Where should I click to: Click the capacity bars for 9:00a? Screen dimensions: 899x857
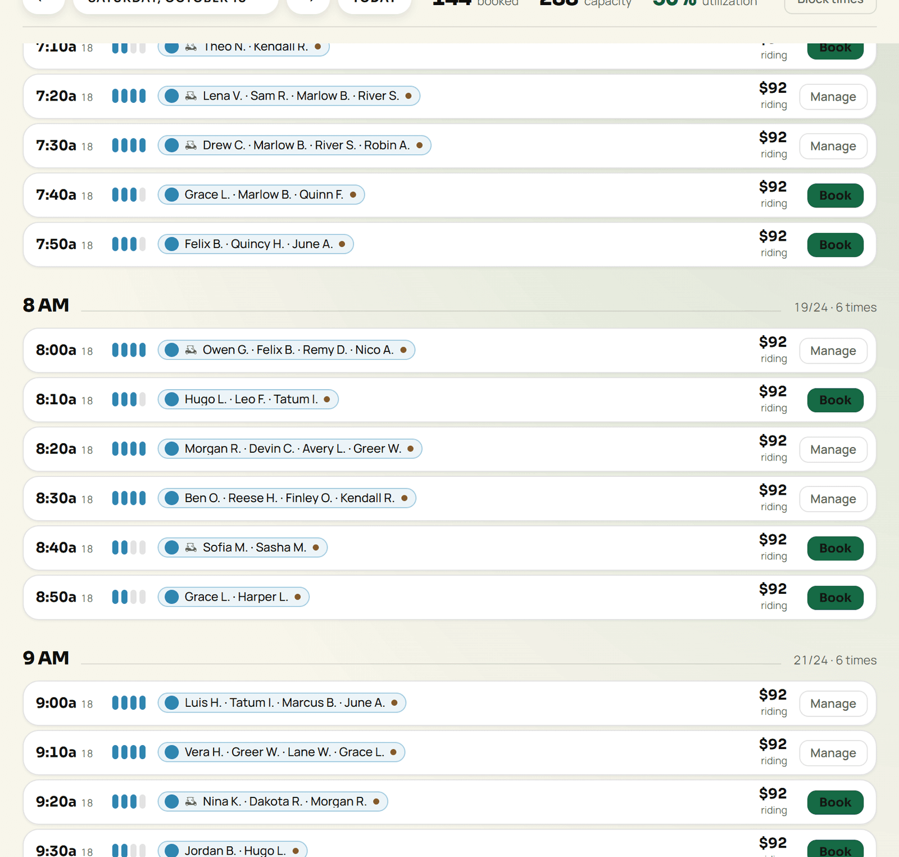(x=129, y=702)
